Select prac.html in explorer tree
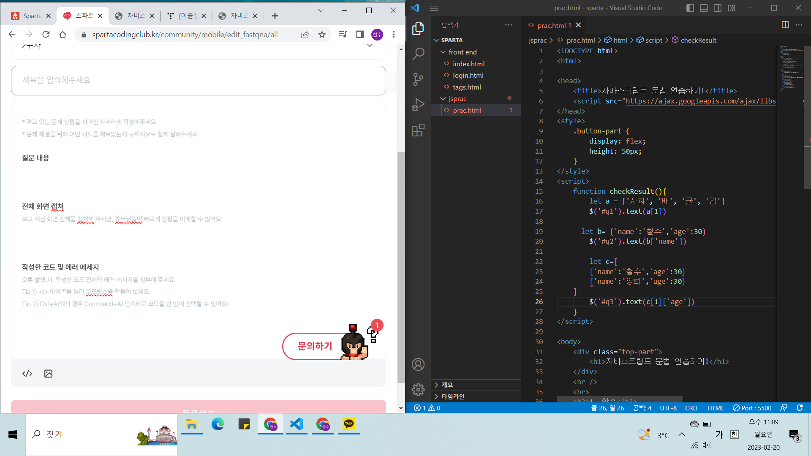811x456 pixels. point(476,110)
